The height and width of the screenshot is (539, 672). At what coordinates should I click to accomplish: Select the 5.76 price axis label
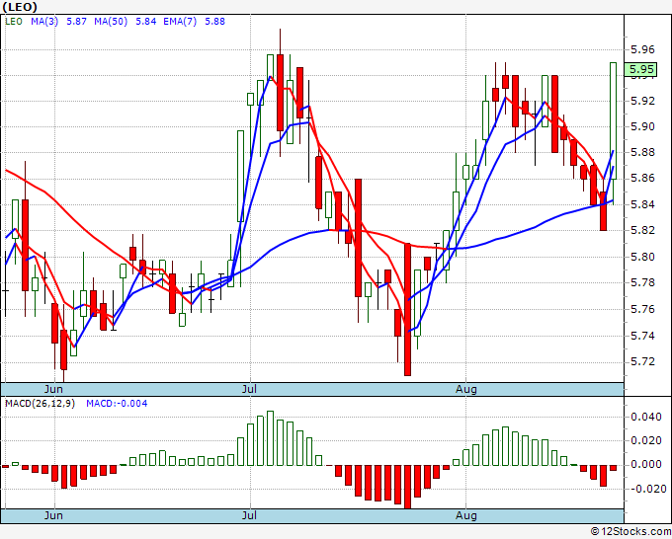tap(643, 309)
